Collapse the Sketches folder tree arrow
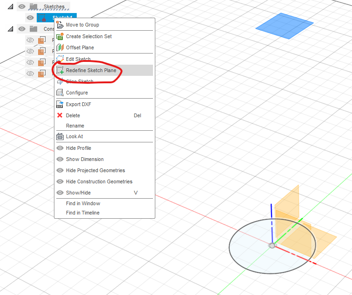352x295 pixels. [x=11, y=7]
